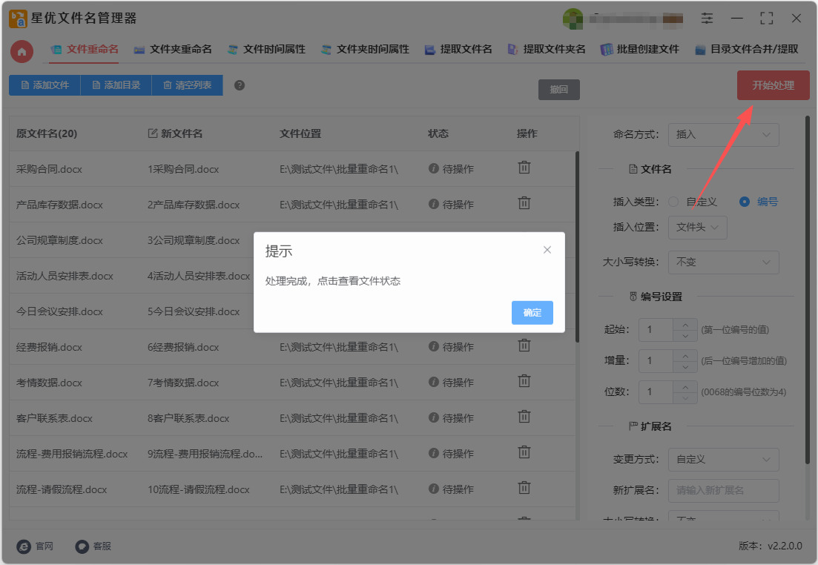Click the help question mark icon

coord(240,85)
